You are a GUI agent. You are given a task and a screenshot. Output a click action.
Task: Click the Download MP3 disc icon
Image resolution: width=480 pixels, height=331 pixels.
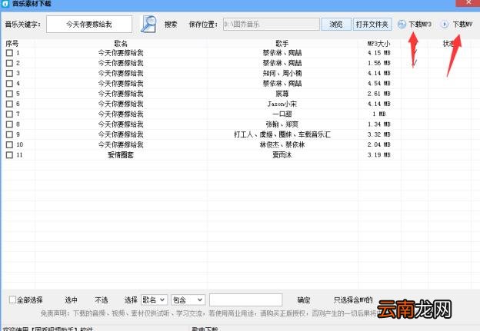tap(402, 24)
